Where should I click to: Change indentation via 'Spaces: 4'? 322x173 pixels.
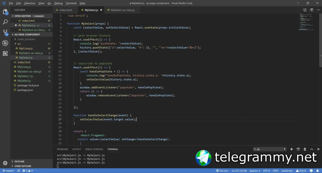(x=255, y=171)
